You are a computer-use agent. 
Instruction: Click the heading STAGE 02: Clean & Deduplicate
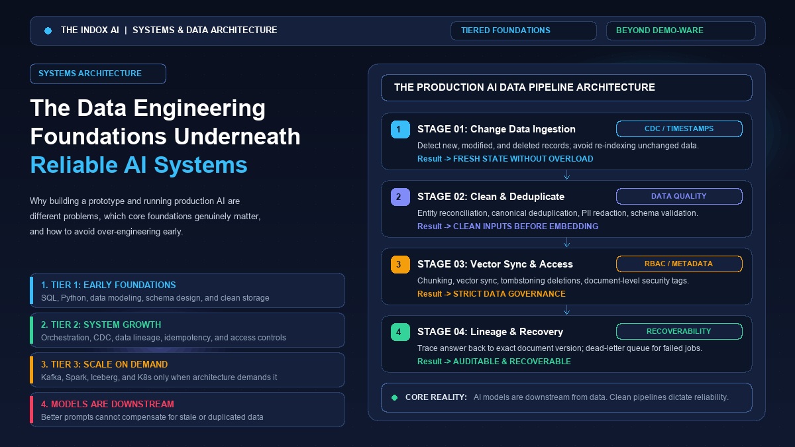(491, 197)
